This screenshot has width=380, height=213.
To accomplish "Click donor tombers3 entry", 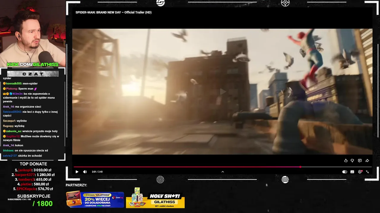I will click(x=33, y=180).
